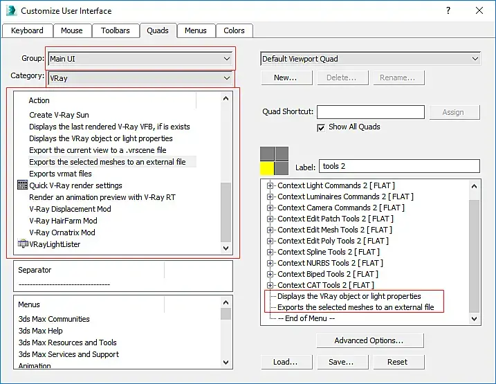
Task: Select the bottom-right gray quad square
Action: [282, 168]
